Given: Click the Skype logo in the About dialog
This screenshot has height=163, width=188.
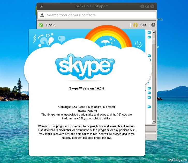Looking at the screenshot, I should pyautogui.click(x=85, y=67).
